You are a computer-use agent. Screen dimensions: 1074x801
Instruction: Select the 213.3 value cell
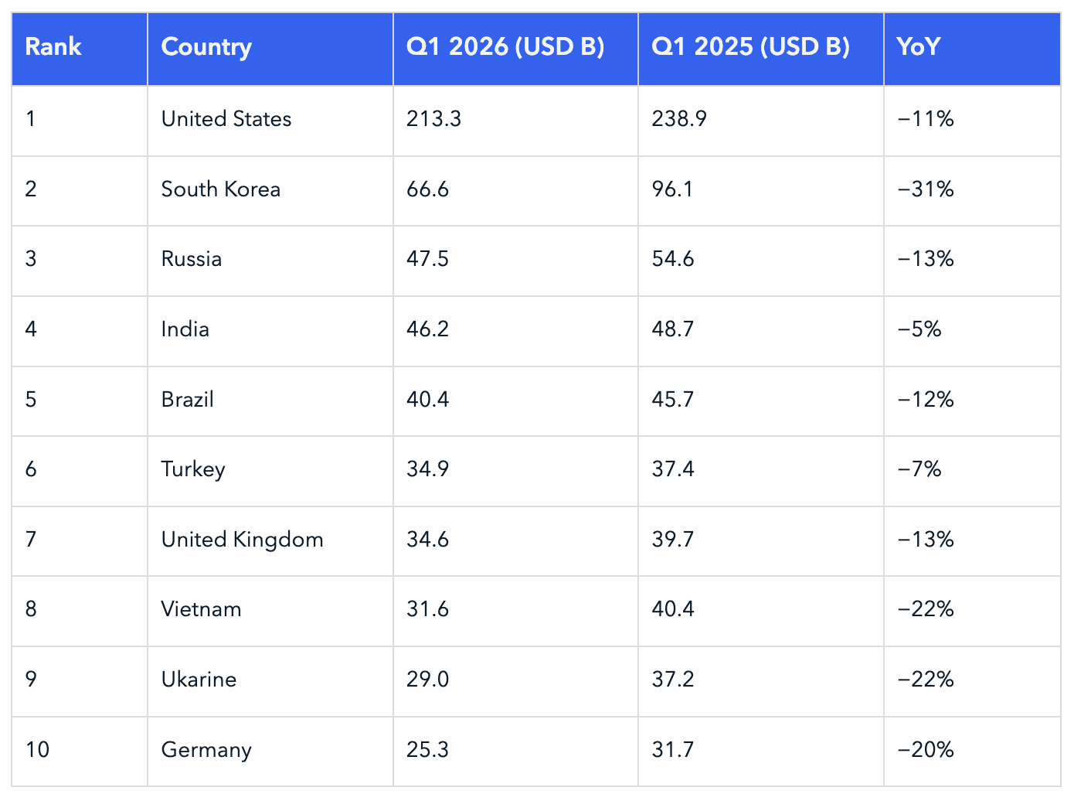[515, 121]
